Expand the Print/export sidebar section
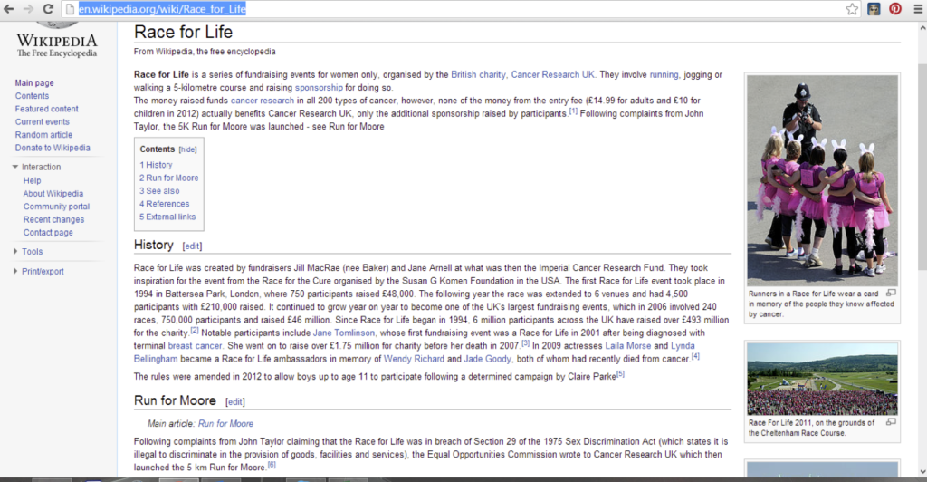927x482 pixels. point(15,271)
